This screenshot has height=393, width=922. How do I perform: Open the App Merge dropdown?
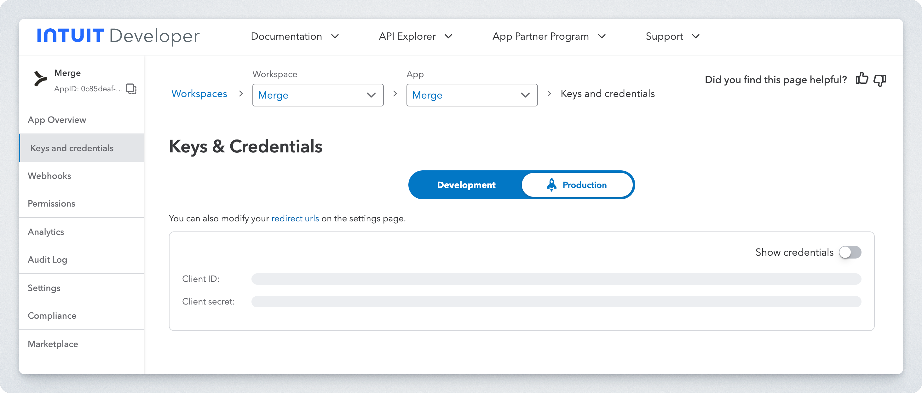coord(471,95)
